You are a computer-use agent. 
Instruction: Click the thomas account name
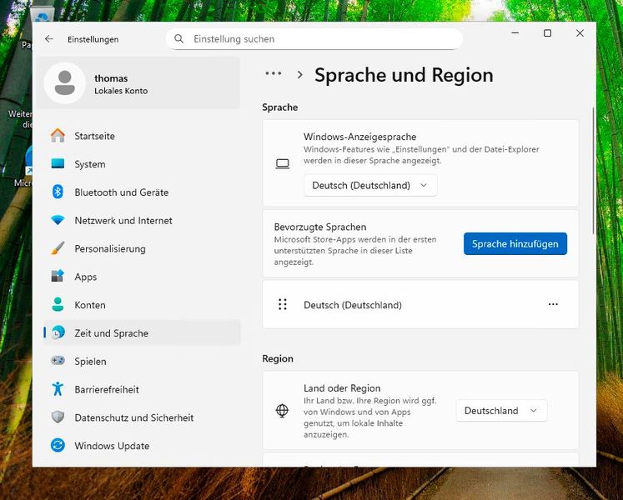tap(111, 77)
